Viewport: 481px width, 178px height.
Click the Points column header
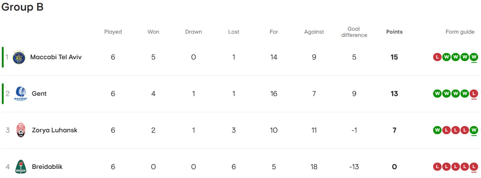click(394, 32)
